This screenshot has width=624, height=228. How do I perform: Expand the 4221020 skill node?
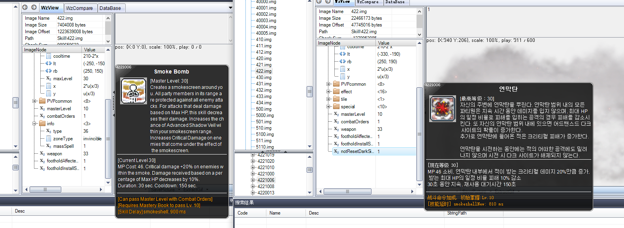(253, 161)
